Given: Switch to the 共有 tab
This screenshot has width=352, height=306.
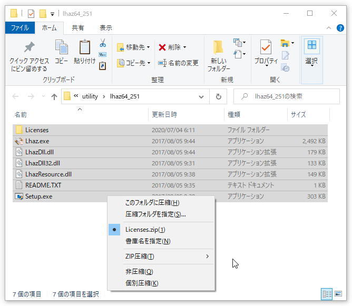Looking at the screenshot, I should 77,28.
